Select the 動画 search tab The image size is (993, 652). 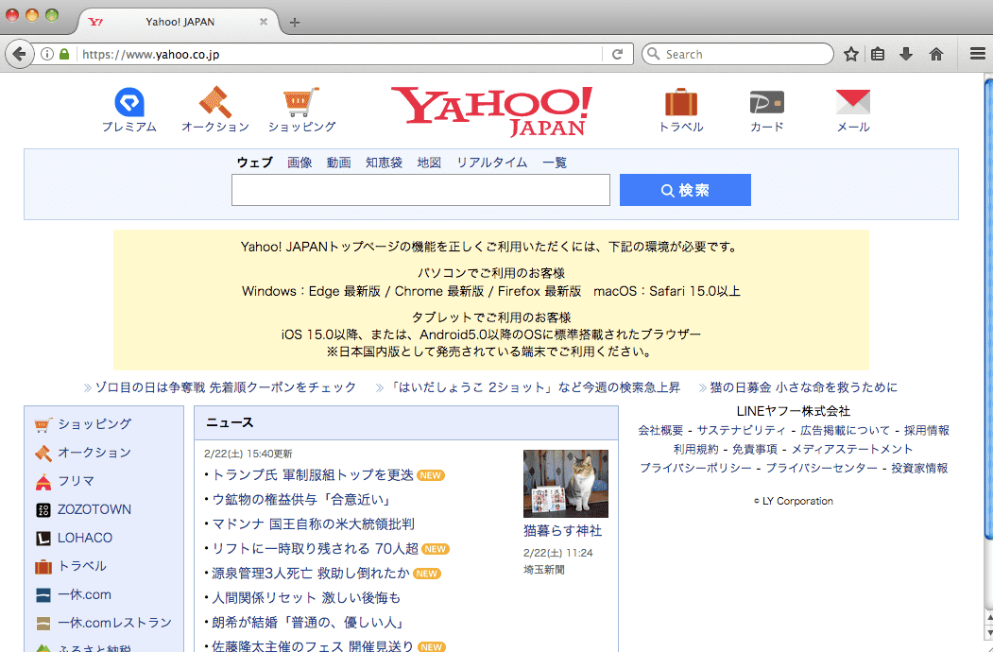click(x=339, y=163)
